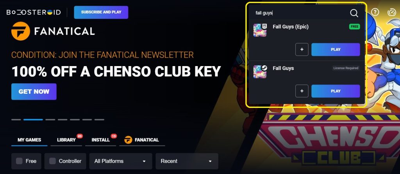Screen dimensions: 400x174
Task: Click the Subscribe and Play button
Action: 101,12
